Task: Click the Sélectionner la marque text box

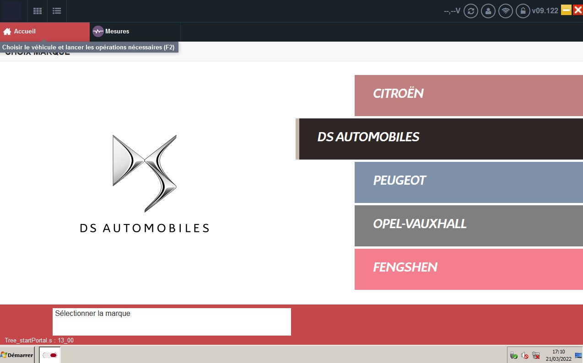Action: tap(172, 322)
